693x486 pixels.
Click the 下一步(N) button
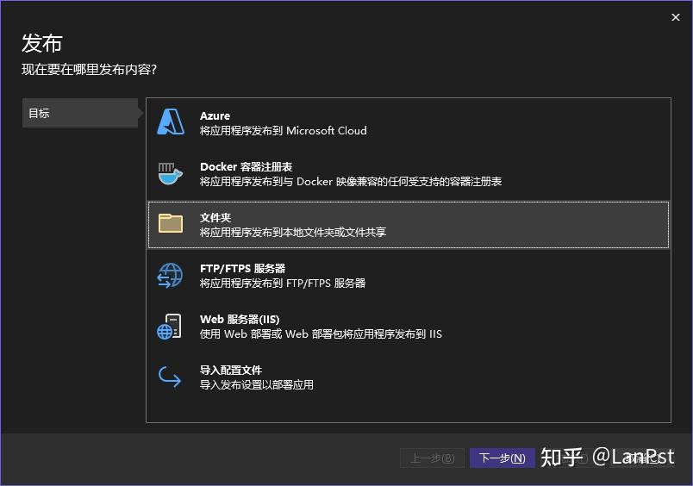(x=502, y=458)
